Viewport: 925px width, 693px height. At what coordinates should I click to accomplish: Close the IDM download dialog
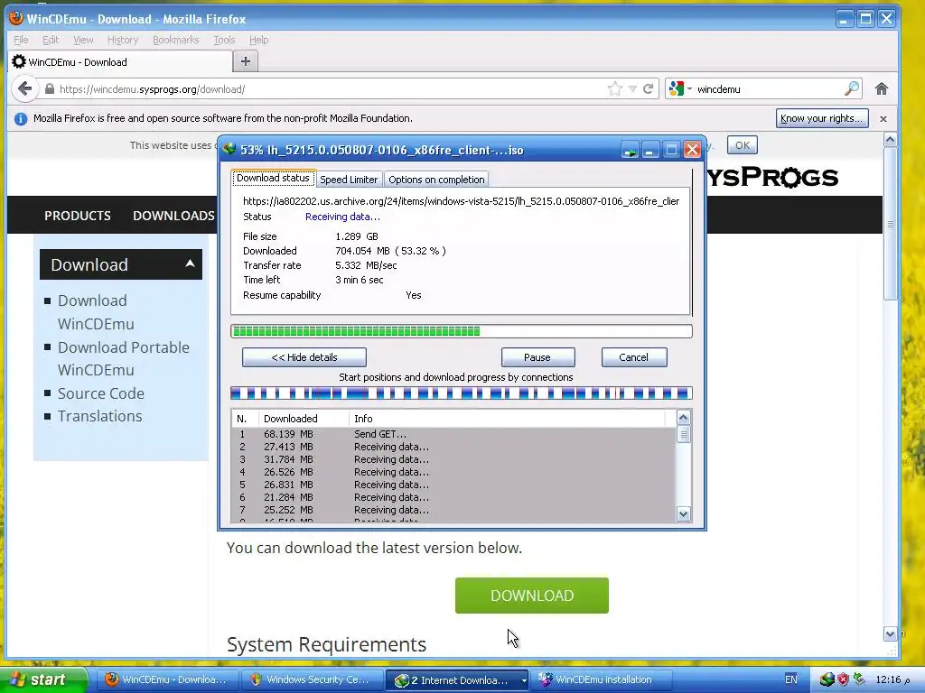click(x=692, y=151)
